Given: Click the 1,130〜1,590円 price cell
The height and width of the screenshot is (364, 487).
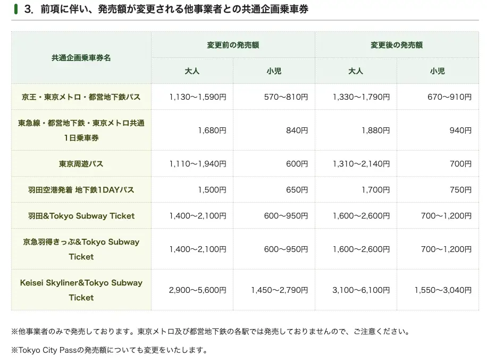Looking at the screenshot, I should pyautogui.click(x=198, y=97).
